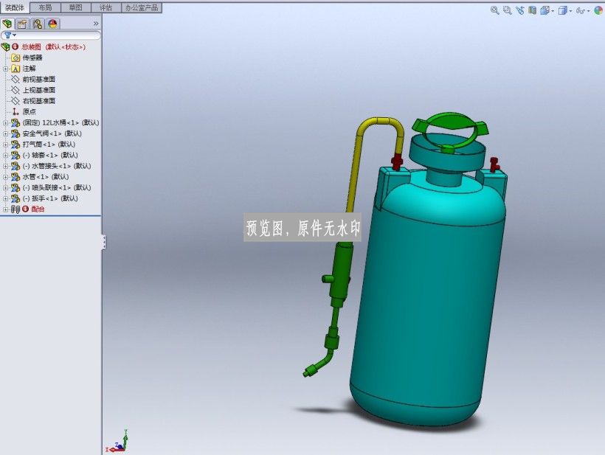Select the 扳手<1> component
This screenshot has height=455, width=605.
(50, 198)
